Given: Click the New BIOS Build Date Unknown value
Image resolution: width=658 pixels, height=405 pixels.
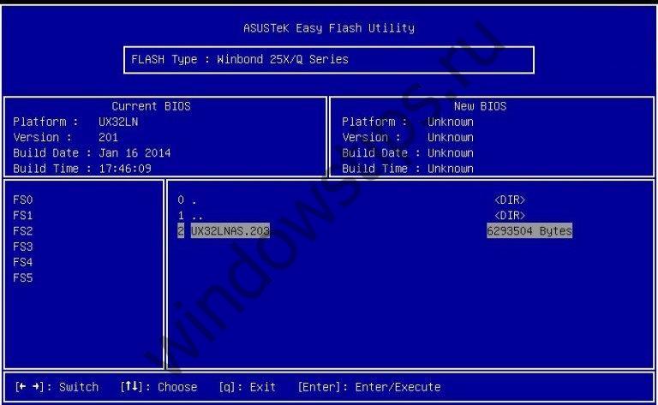Looking at the screenshot, I should pos(451,153).
